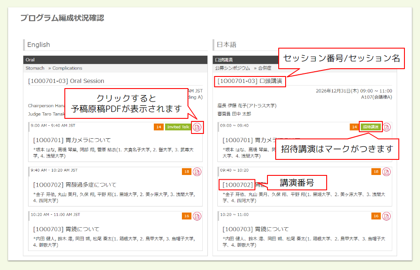Open abstract PDF for 1O00703 in English column
Viewport: 420px width, 270px height.
(197, 216)
